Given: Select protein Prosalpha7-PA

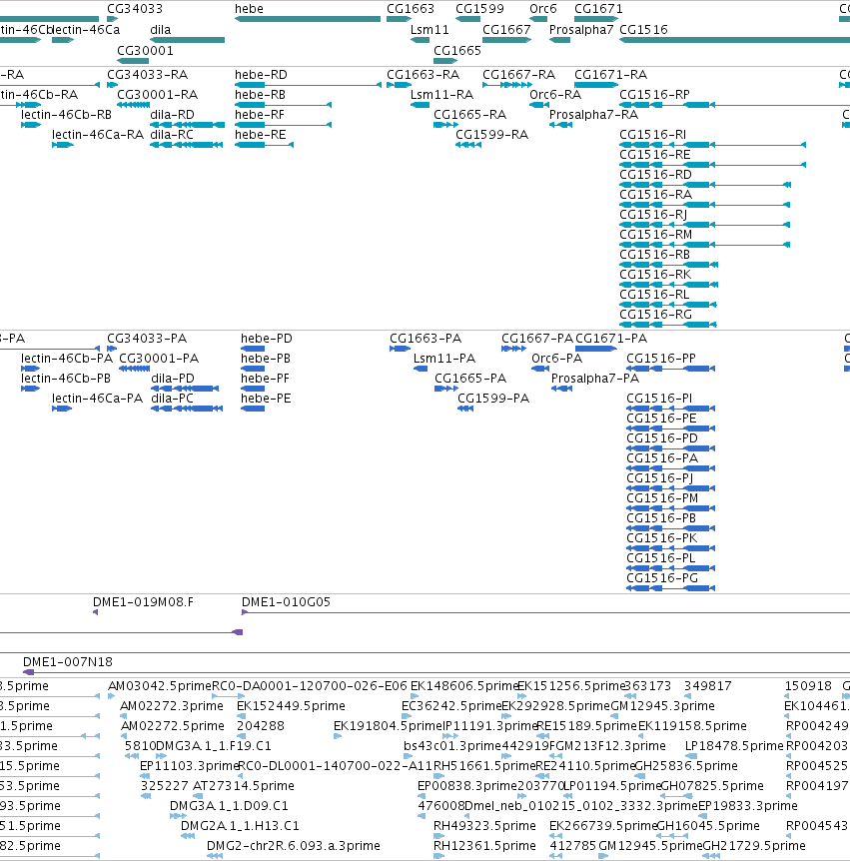Looking at the screenshot, I should click(x=561, y=389).
